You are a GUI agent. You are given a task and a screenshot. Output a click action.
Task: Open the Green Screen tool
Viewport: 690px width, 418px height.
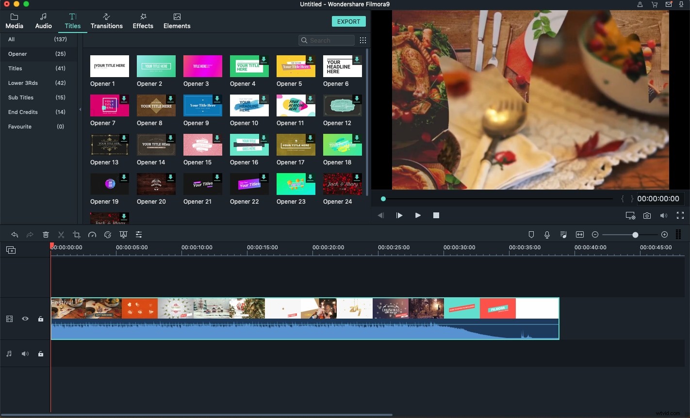123,234
